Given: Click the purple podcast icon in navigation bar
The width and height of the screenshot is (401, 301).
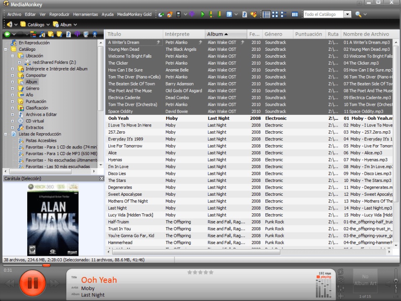Looking at the screenshot, I should tap(77, 34).
